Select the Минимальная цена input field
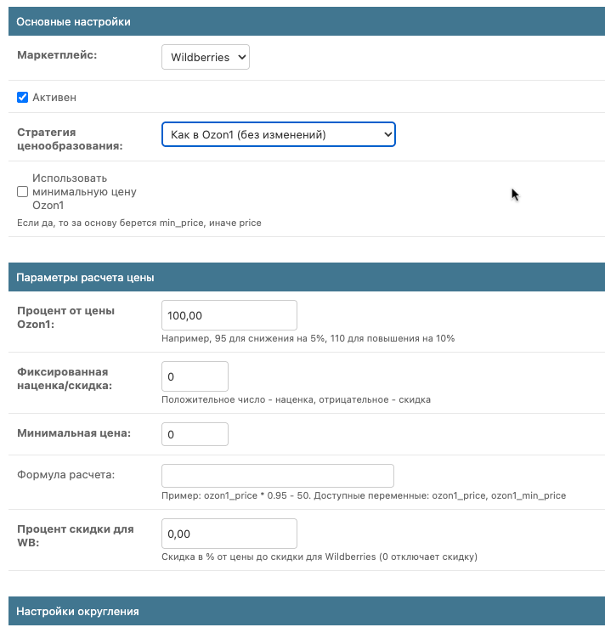 click(195, 434)
